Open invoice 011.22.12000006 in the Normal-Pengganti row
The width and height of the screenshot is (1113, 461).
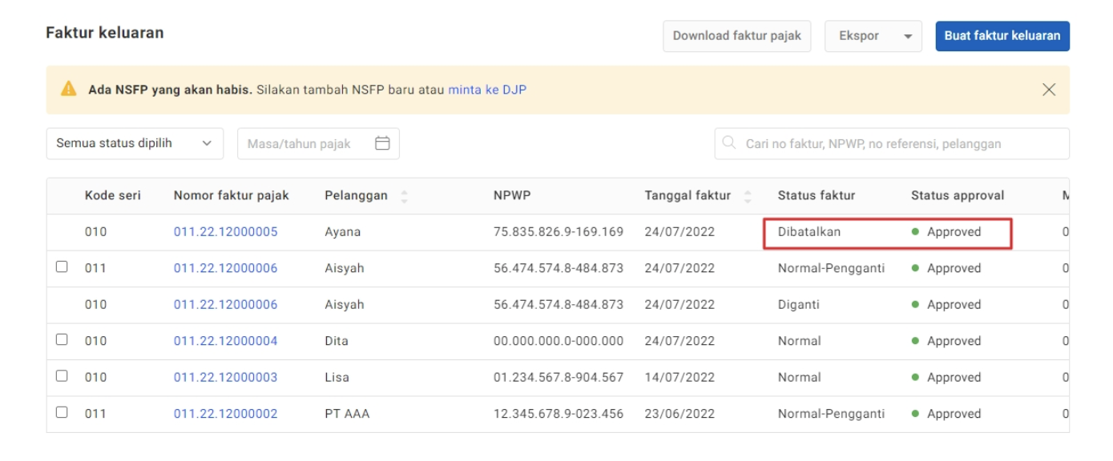coord(225,268)
